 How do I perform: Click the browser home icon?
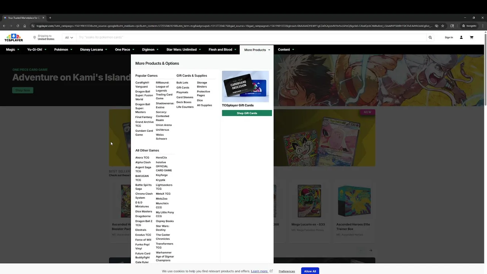(x=25, y=26)
